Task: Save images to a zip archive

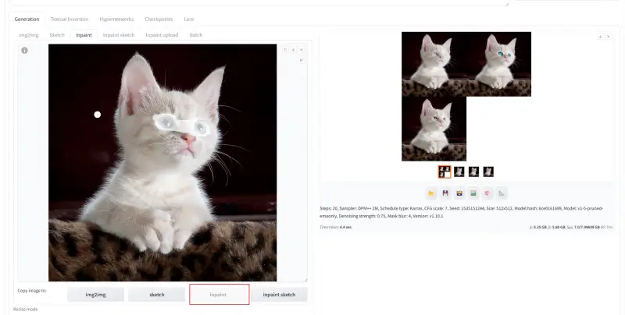Action: [x=459, y=193]
